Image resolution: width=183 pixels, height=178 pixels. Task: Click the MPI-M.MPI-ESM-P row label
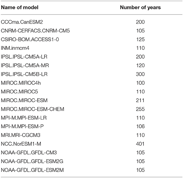[22, 127]
